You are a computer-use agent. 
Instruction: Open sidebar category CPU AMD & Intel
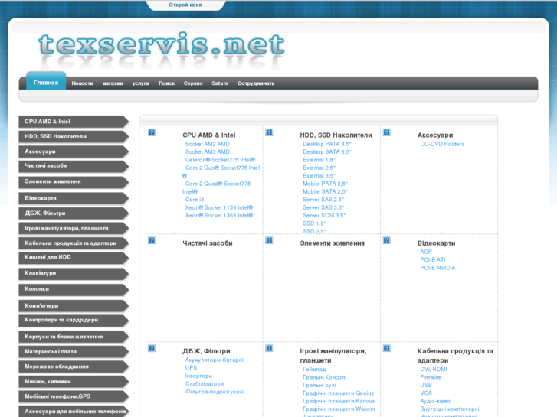[x=74, y=122]
